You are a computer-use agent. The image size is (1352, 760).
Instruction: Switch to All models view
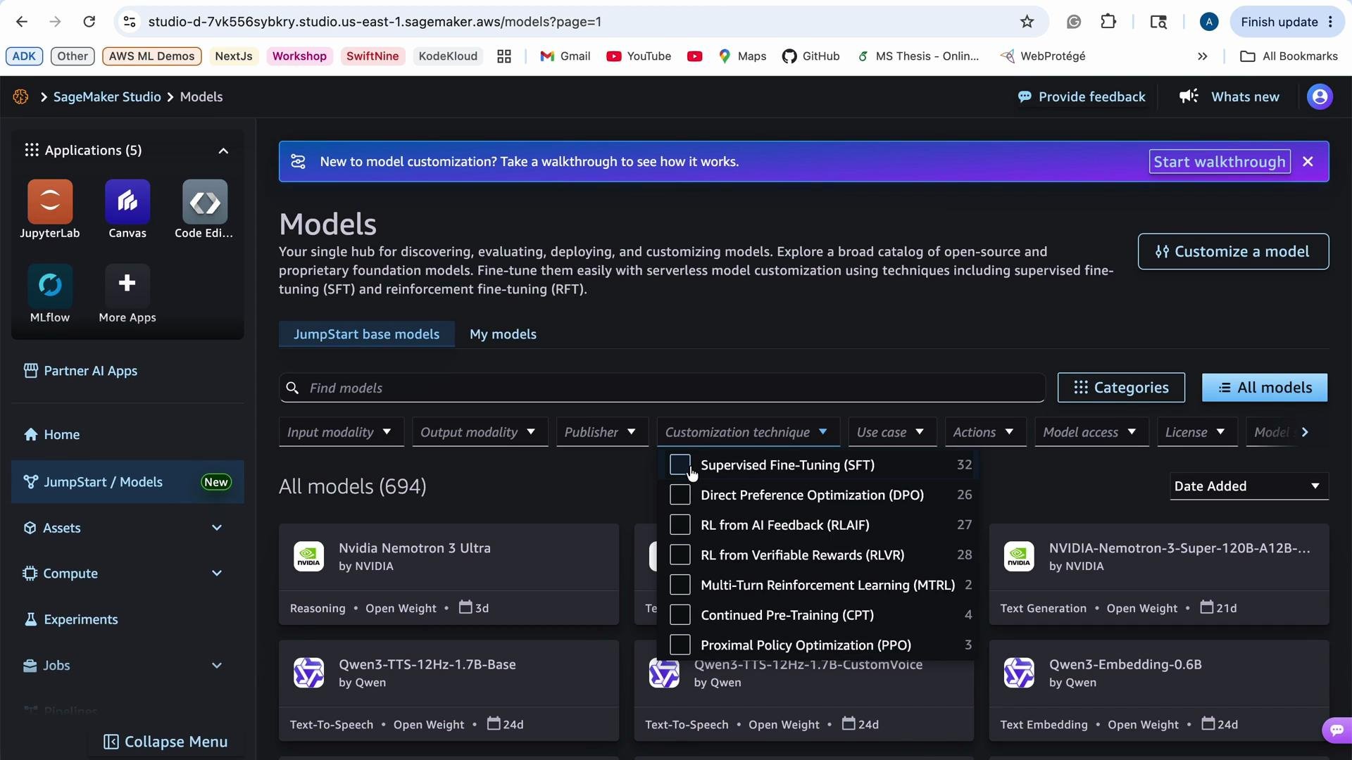coord(1265,388)
